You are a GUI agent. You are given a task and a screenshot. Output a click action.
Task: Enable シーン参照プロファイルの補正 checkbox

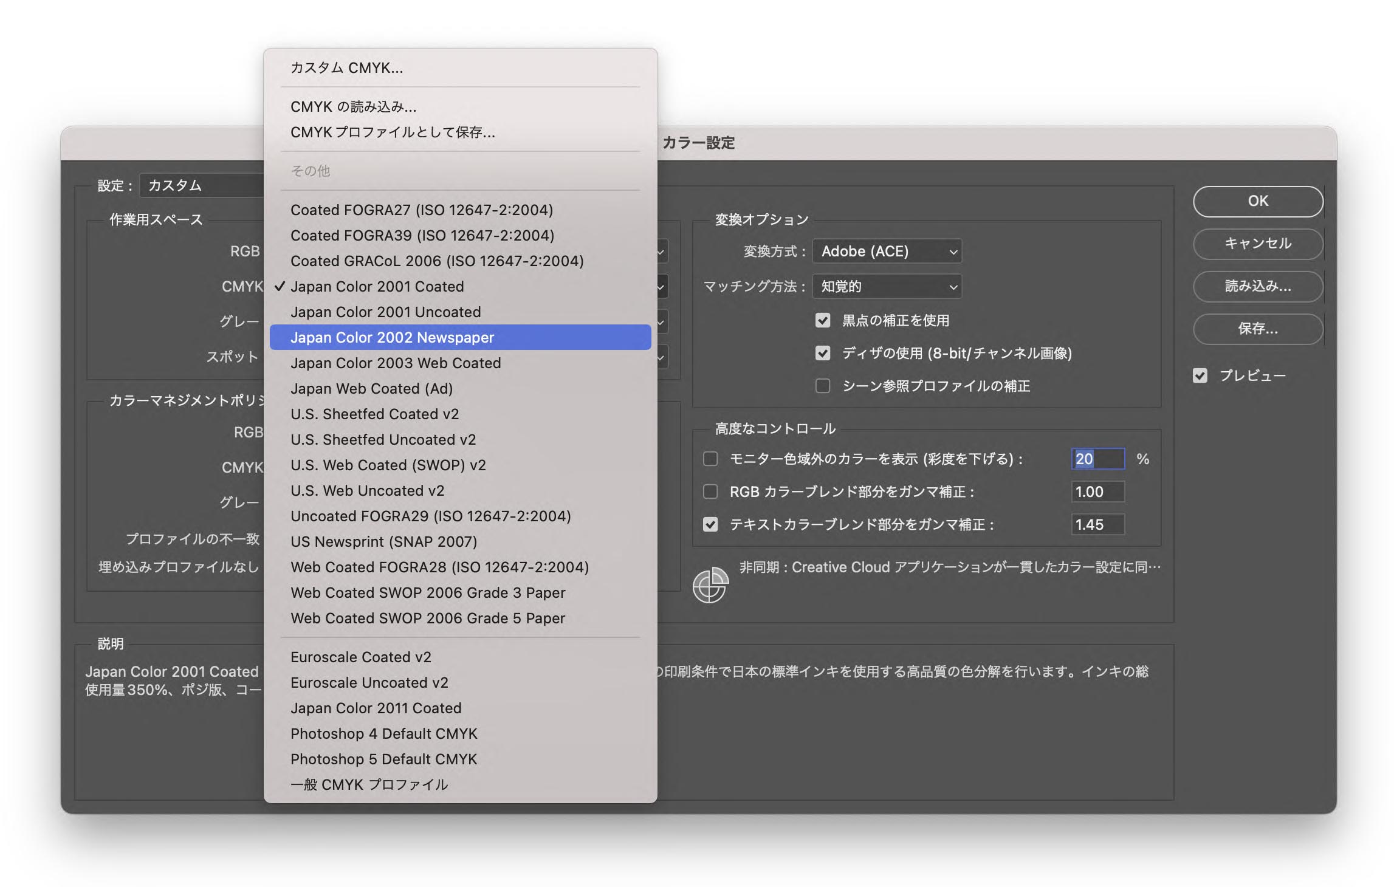pyautogui.click(x=823, y=386)
